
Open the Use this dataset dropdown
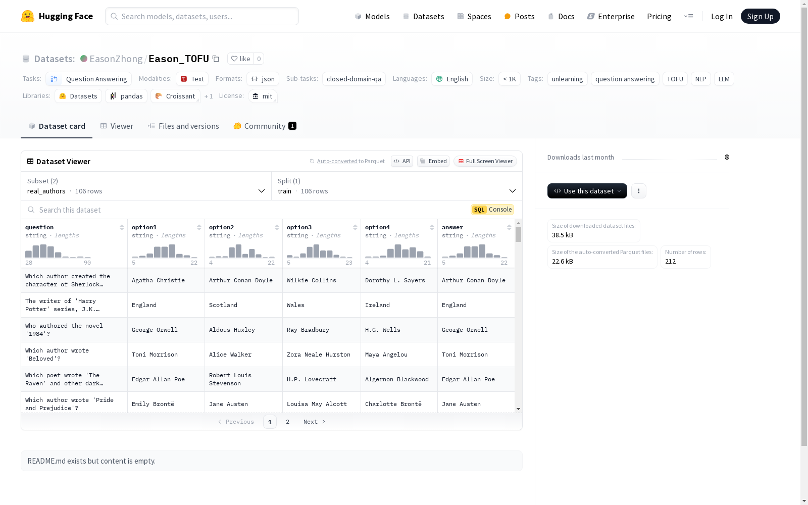[x=587, y=191]
